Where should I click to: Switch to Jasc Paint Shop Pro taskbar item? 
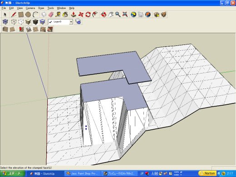(82, 173)
